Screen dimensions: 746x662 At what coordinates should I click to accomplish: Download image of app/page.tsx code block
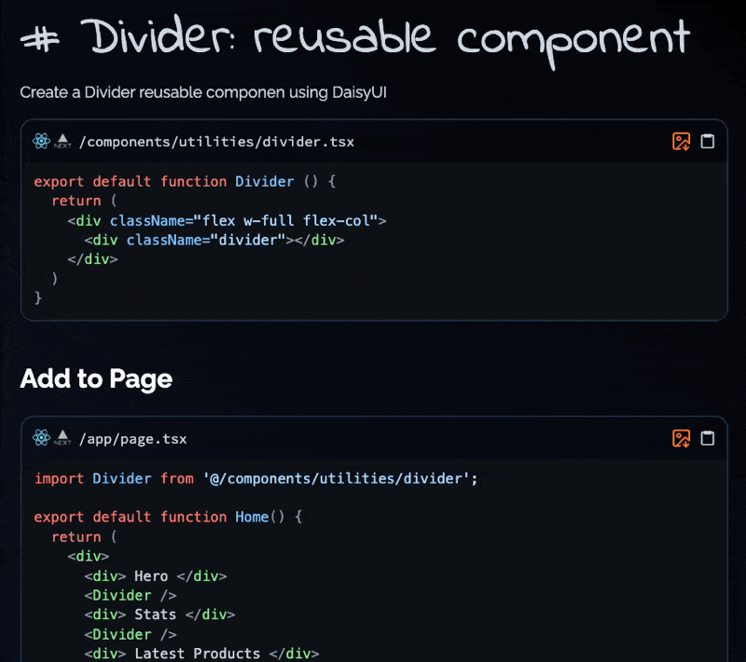(x=681, y=438)
